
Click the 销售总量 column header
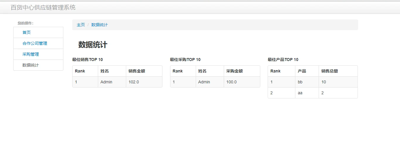330,71
